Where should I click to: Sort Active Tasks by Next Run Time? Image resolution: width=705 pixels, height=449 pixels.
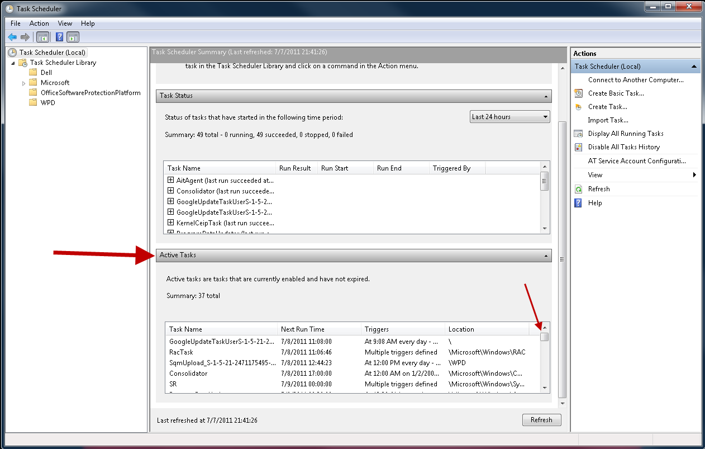click(x=320, y=329)
